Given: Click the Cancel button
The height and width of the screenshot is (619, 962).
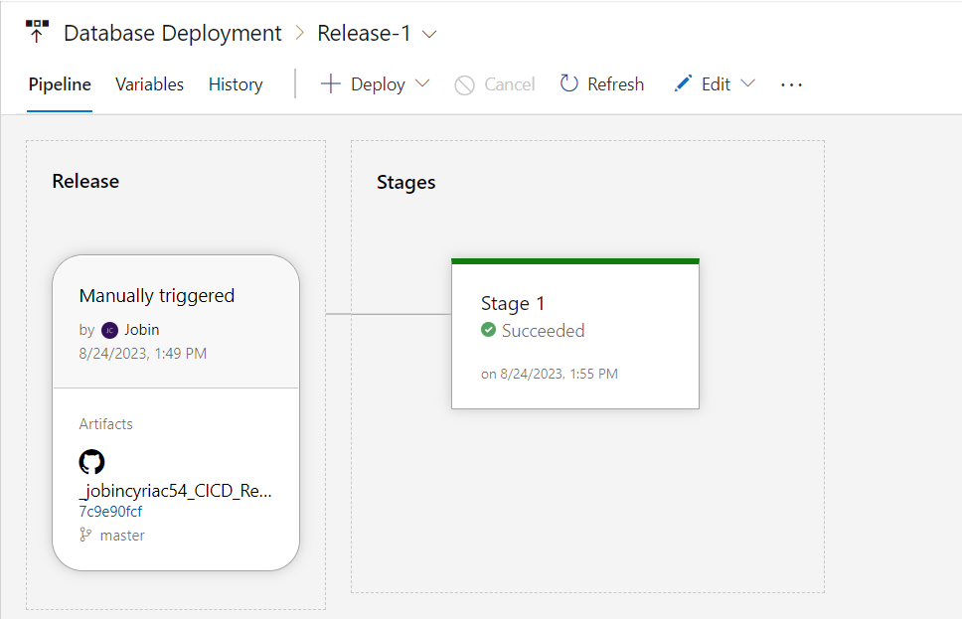Looking at the screenshot, I should click(x=495, y=84).
